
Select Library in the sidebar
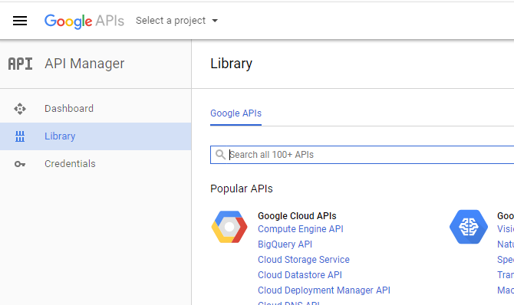coord(95,136)
